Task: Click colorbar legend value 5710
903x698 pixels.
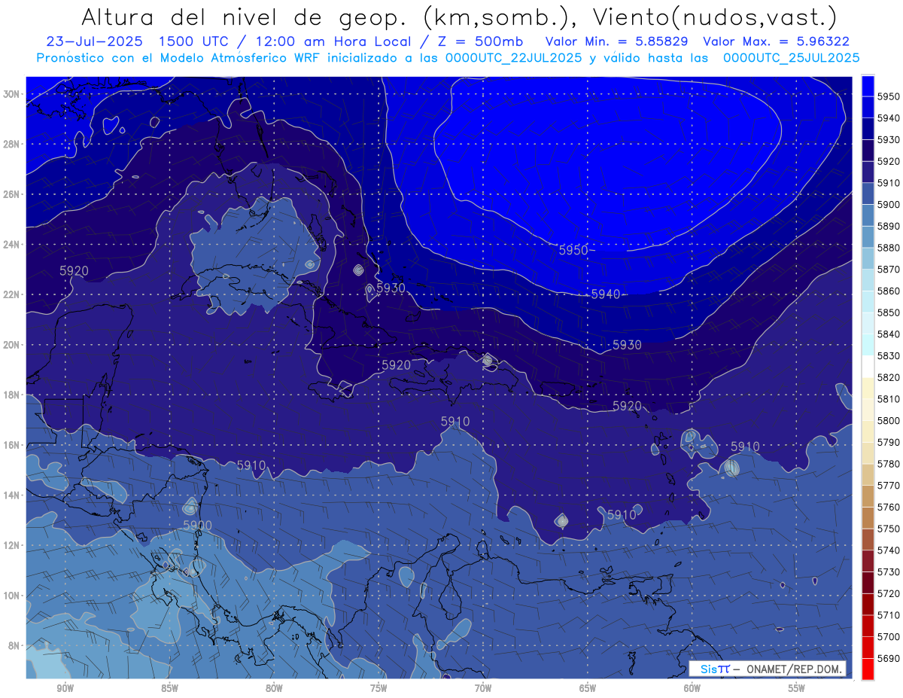Action: (x=889, y=615)
